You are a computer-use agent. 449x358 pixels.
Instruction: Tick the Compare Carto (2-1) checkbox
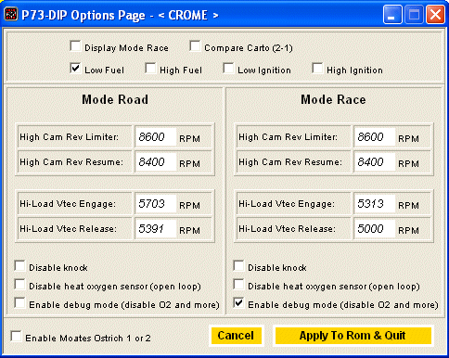click(195, 46)
